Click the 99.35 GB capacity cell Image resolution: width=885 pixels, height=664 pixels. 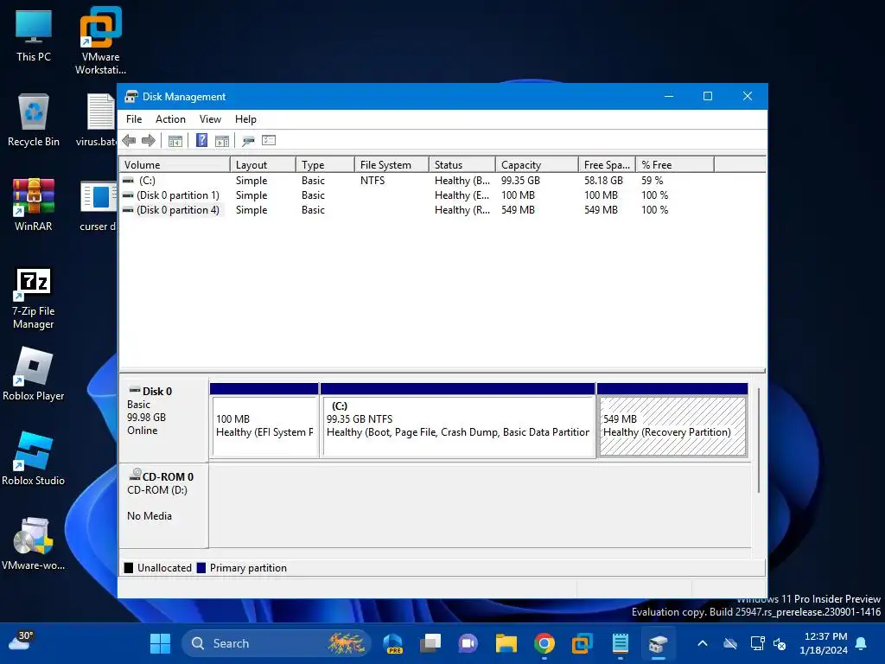520,181
